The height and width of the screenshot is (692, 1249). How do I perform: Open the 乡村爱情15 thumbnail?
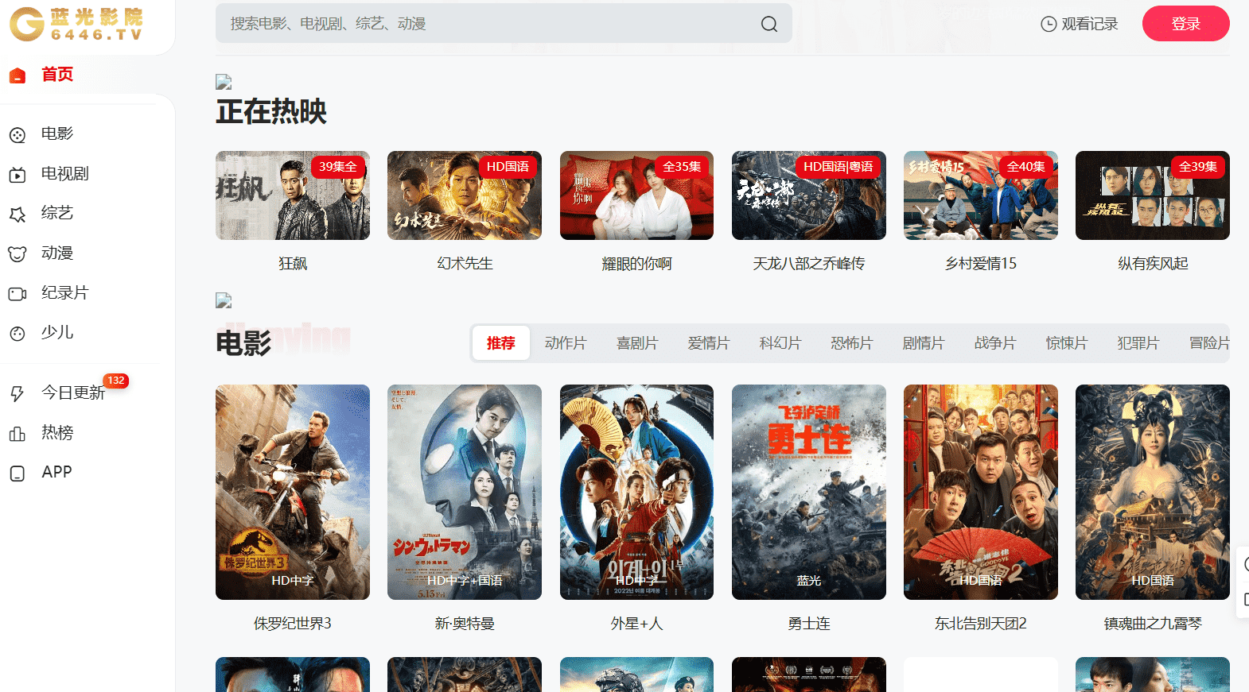click(x=981, y=195)
